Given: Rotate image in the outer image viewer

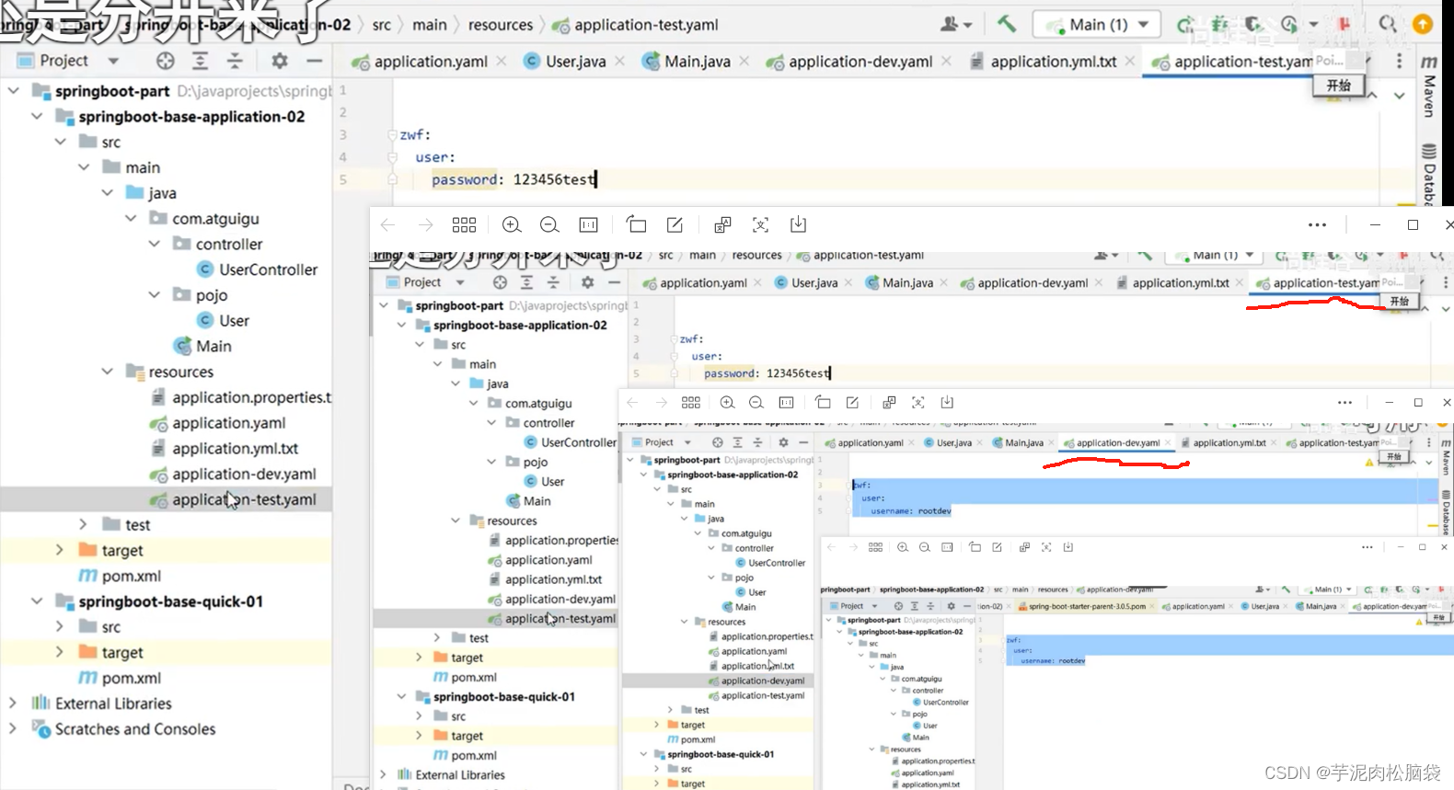Looking at the screenshot, I should pyautogui.click(x=636, y=224).
